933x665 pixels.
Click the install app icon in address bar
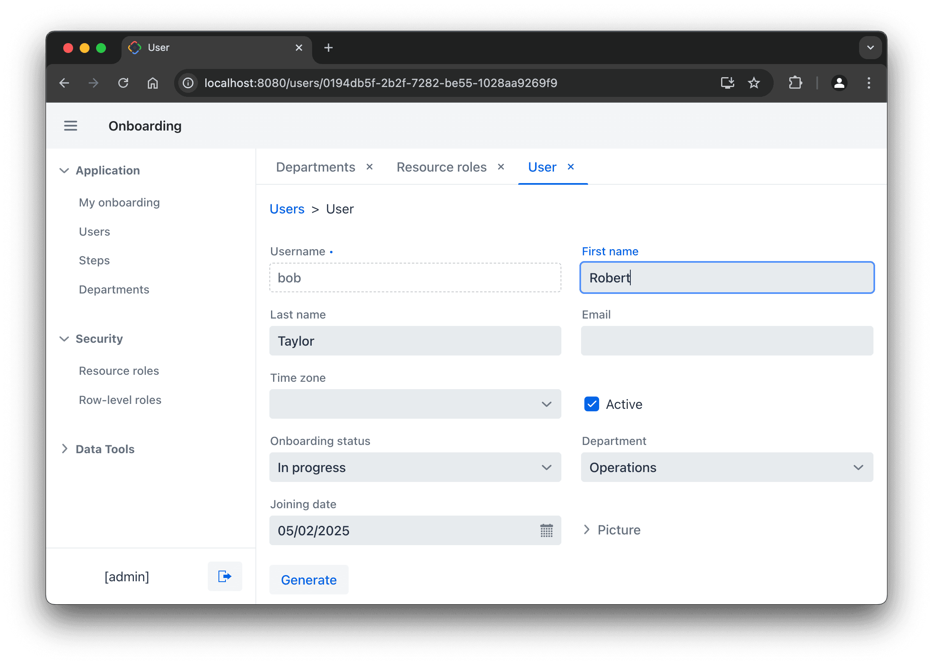727,83
